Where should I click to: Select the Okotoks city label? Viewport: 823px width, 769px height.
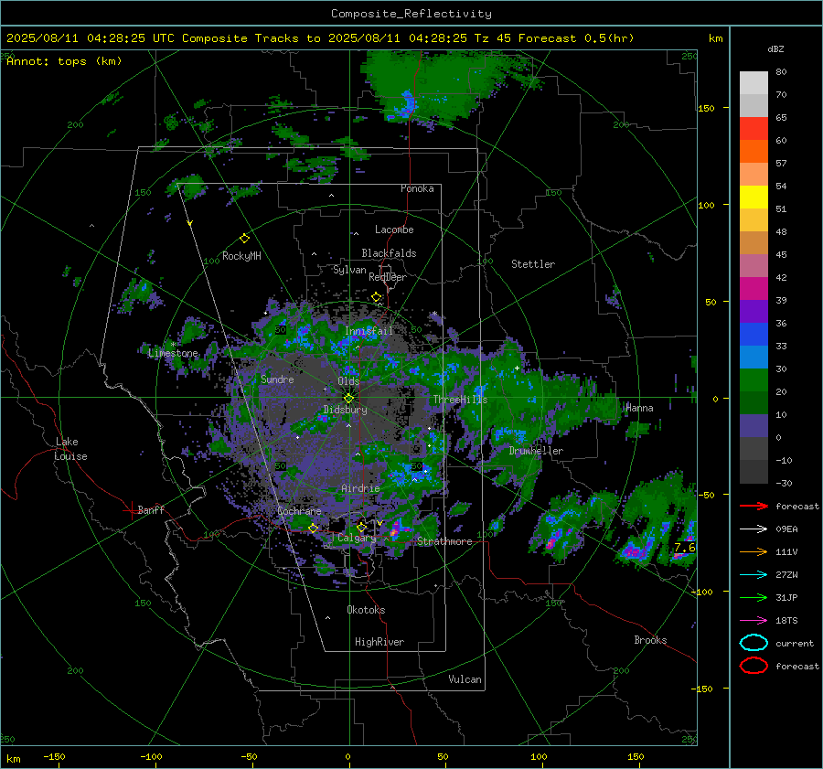[x=366, y=610]
